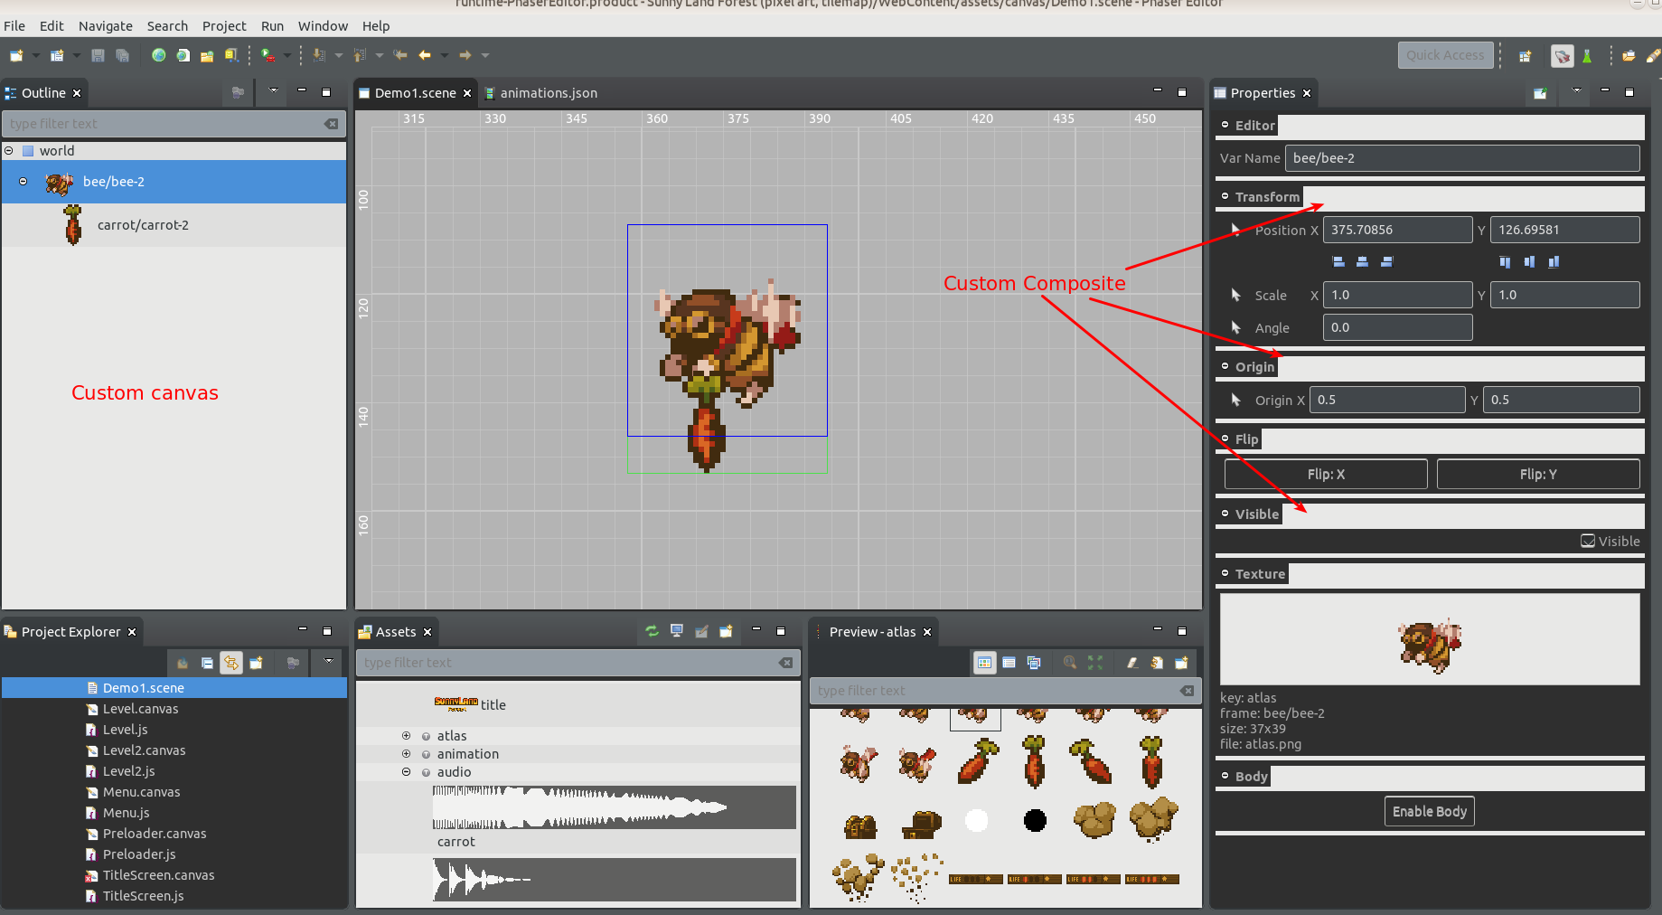Collapse the bee/bee-2 node in Outline
Screen dimensions: 1662x915
(23, 182)
